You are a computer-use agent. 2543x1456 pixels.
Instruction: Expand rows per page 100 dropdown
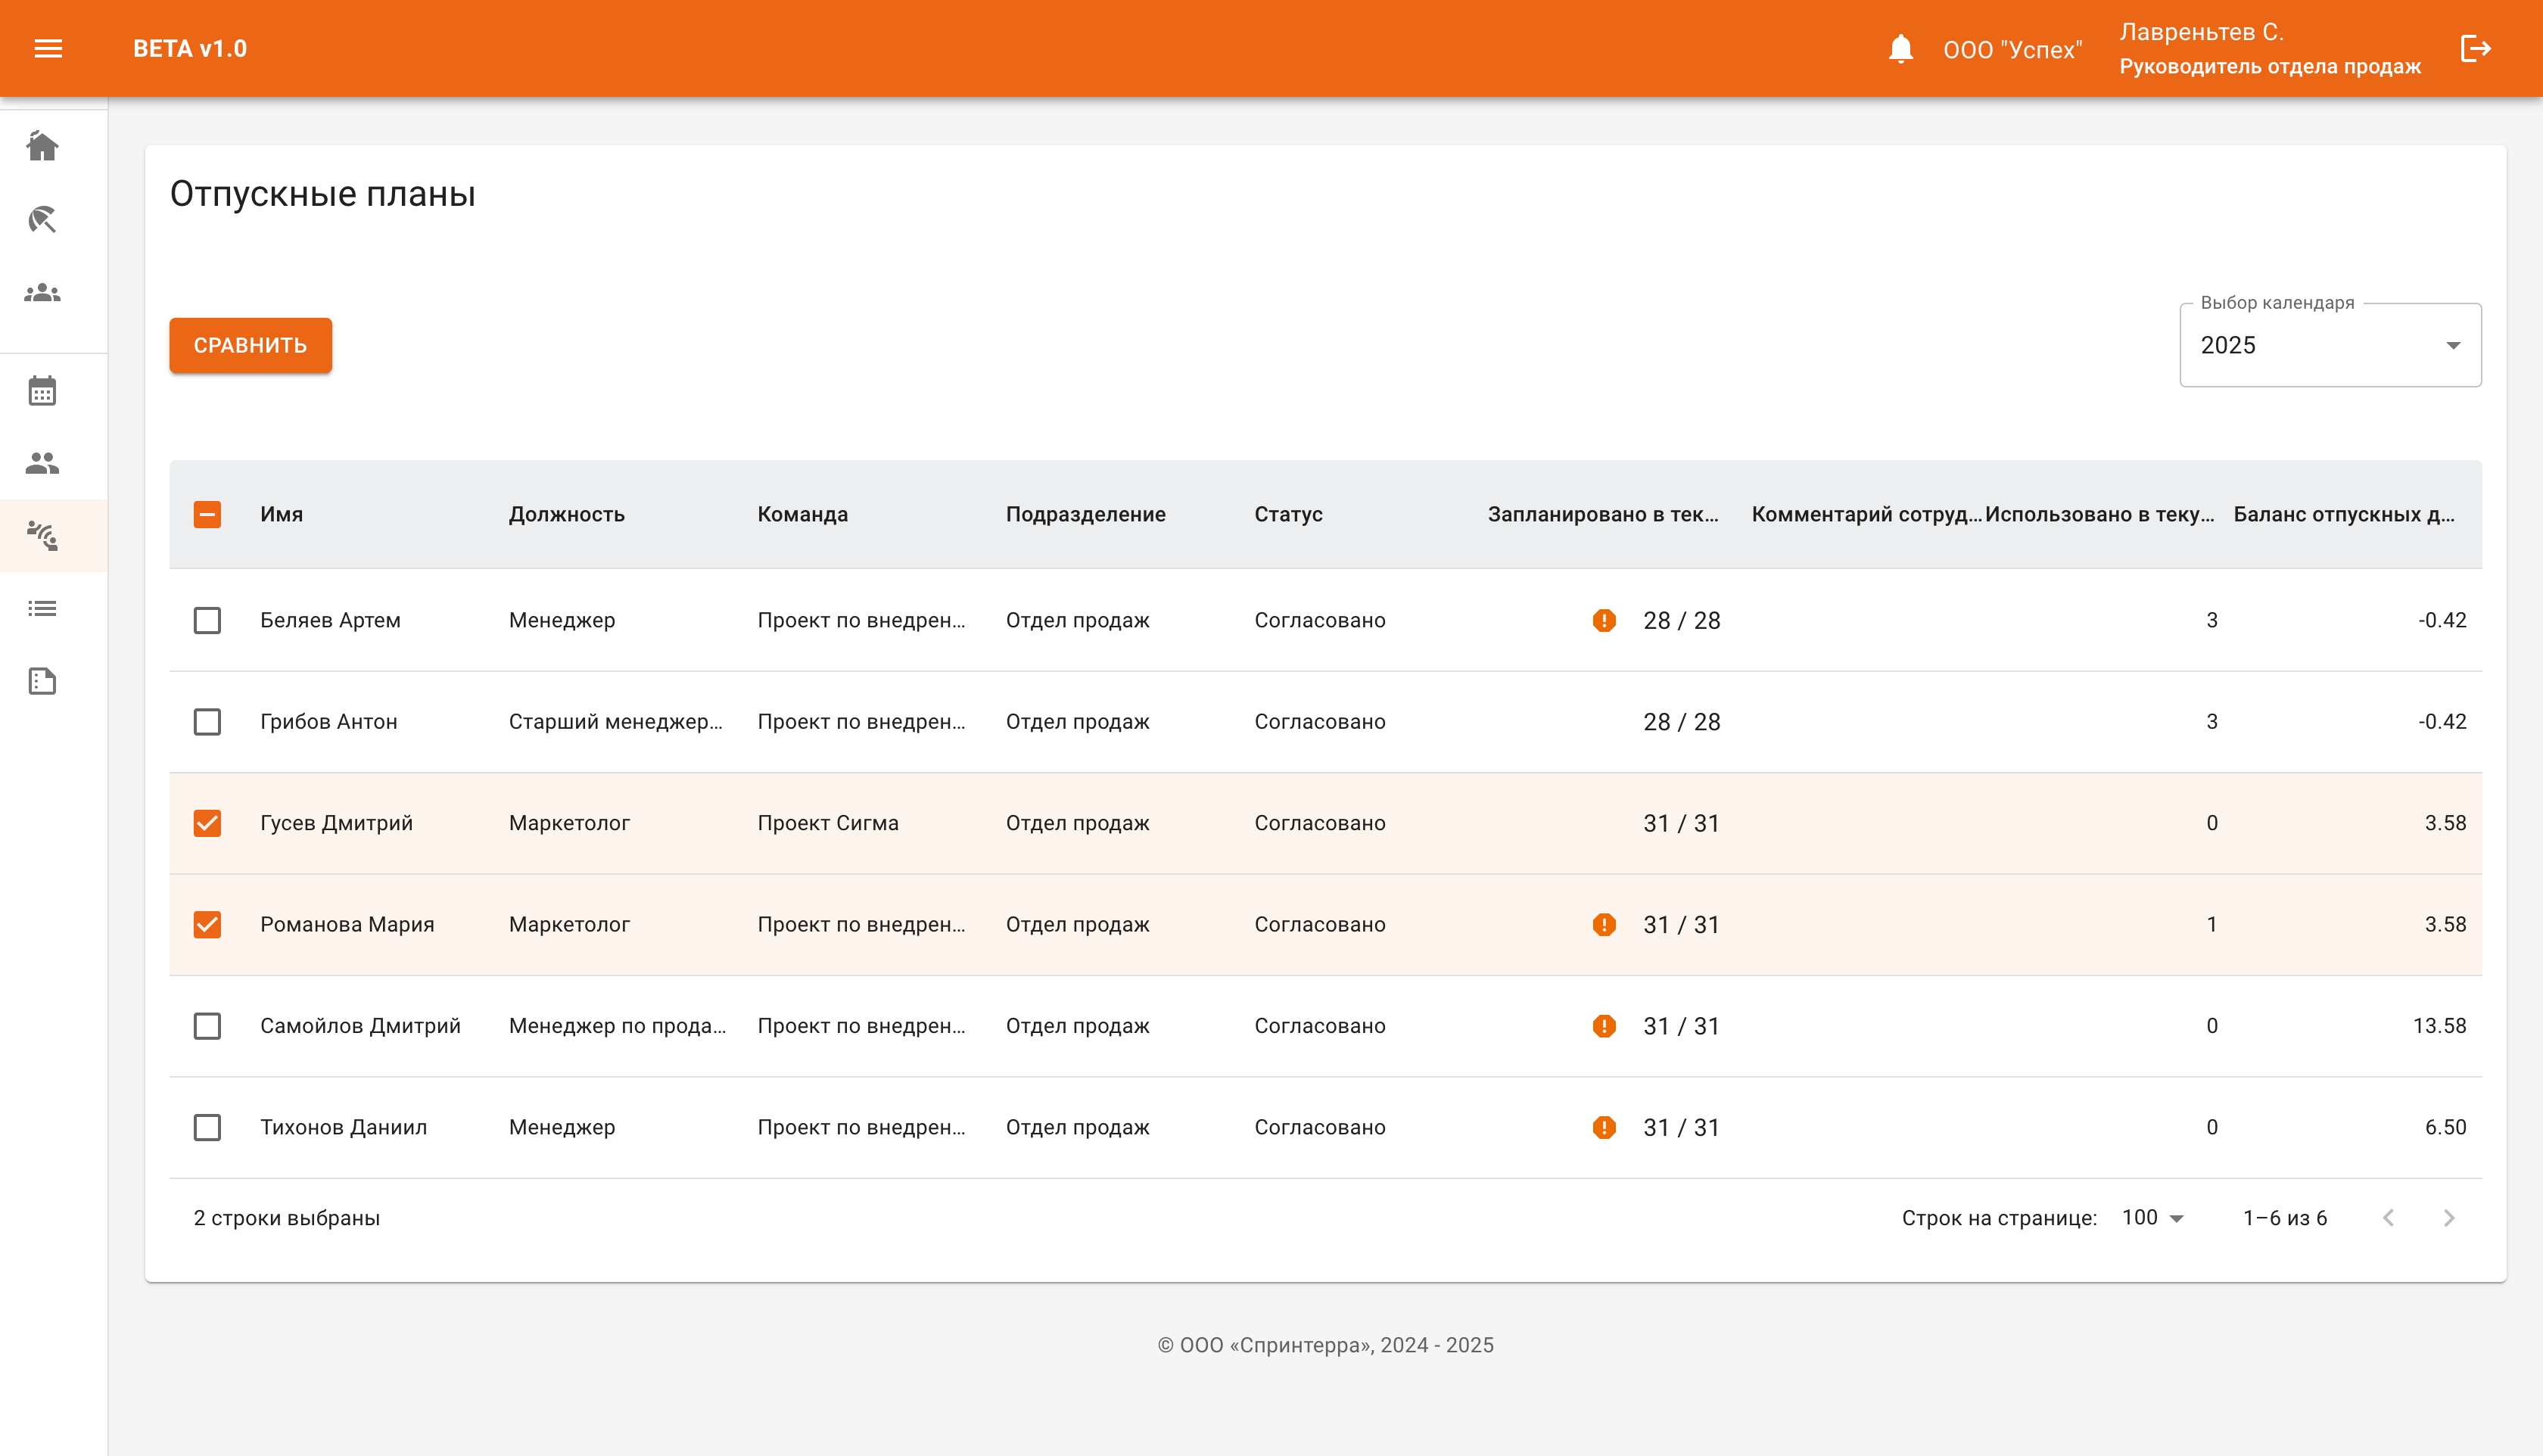point(2153,1217)
